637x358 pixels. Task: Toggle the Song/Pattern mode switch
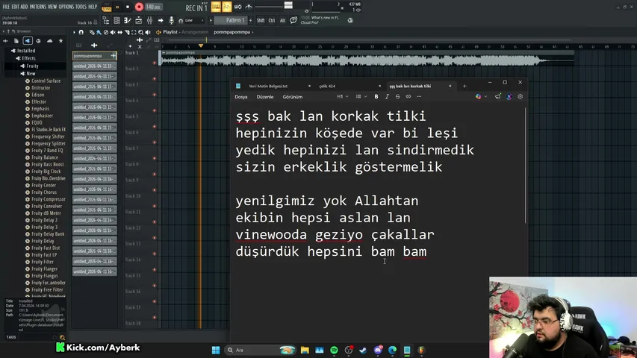click(x=107, y=7)
